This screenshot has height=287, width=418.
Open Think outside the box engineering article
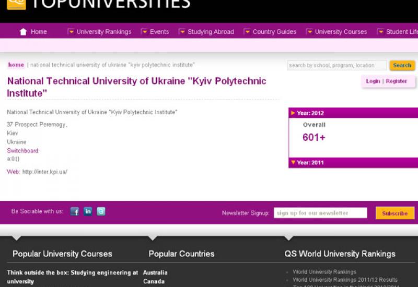(73, 277)
